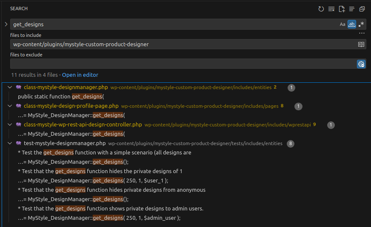
Task: Switch results to view as tree
Action: click(x=352, y=9)
